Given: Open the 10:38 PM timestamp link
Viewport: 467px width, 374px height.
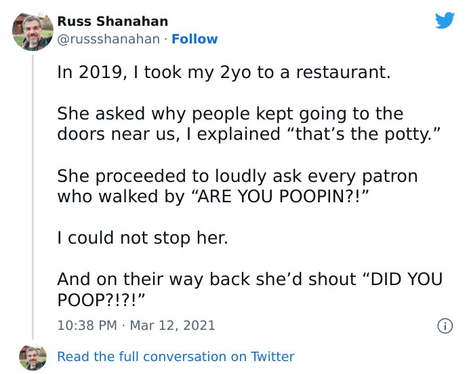Looking at the screenshot, I should pyautogui.click(x=87, y=326).
